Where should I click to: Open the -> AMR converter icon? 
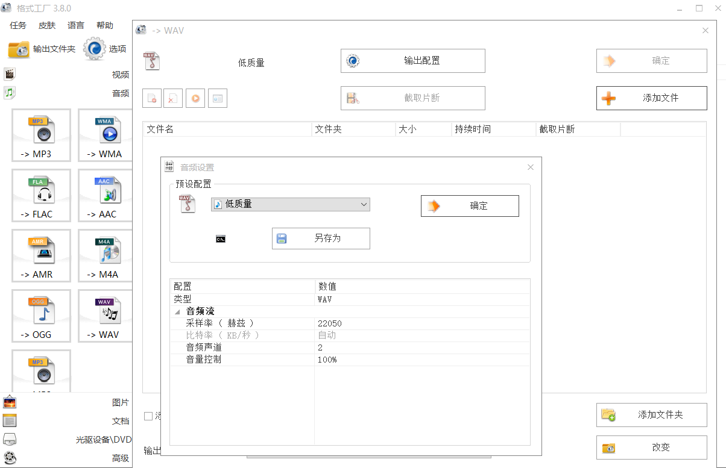[41, 255]
